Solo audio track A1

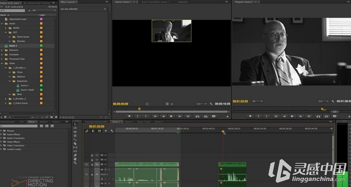(109, 170)
